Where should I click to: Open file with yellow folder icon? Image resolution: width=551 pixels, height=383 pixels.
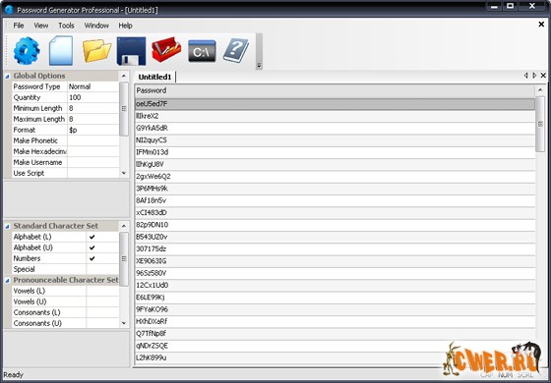pos(97,51)
